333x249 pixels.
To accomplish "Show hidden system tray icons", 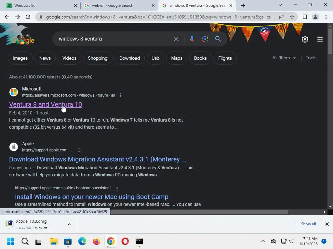I will [x=263, y=241].
